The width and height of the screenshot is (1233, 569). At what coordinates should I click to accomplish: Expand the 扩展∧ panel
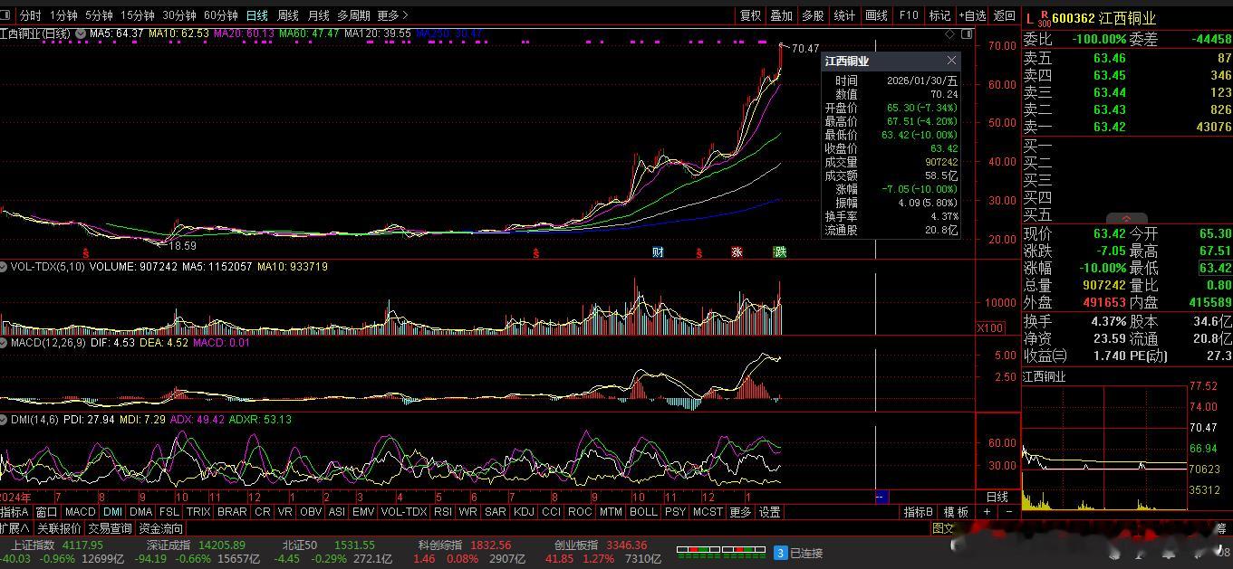point(15,528)
